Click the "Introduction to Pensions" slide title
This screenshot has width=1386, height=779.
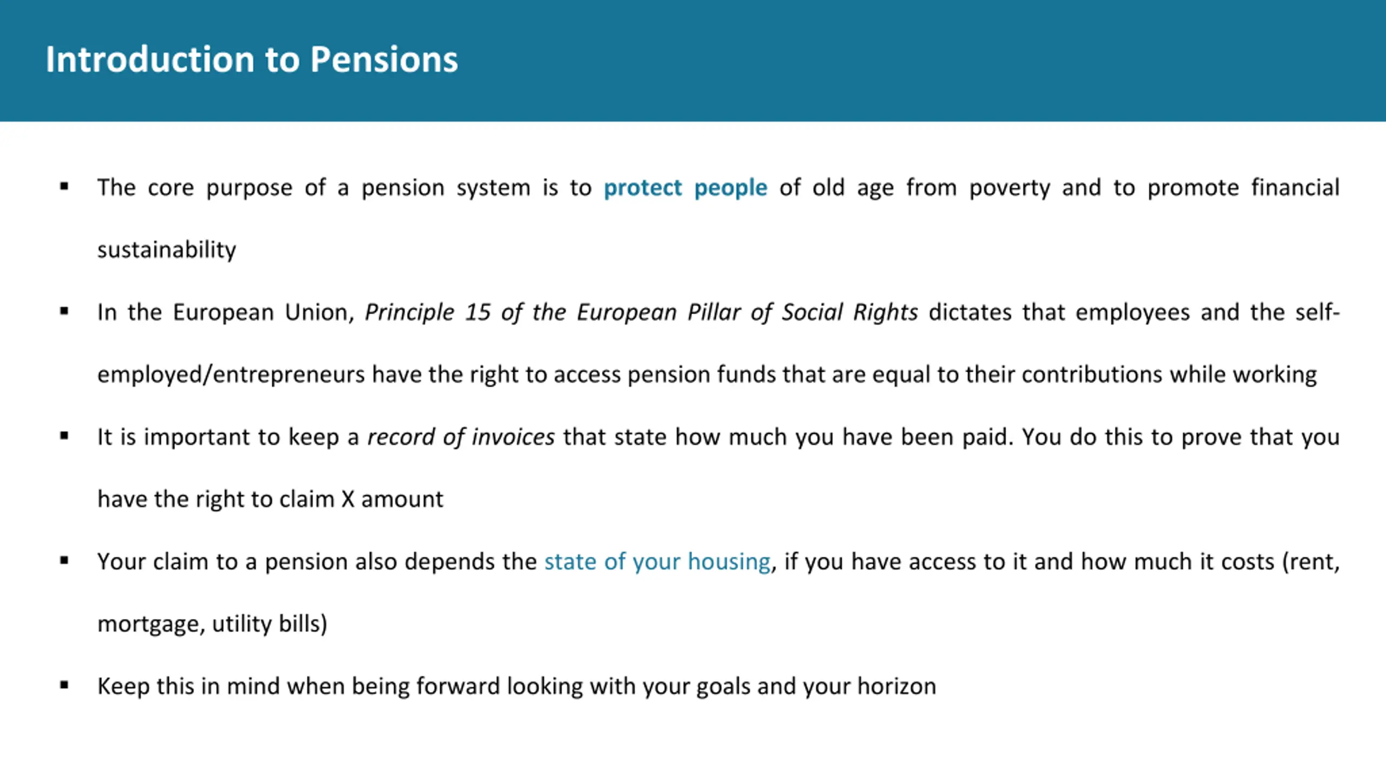251,59
